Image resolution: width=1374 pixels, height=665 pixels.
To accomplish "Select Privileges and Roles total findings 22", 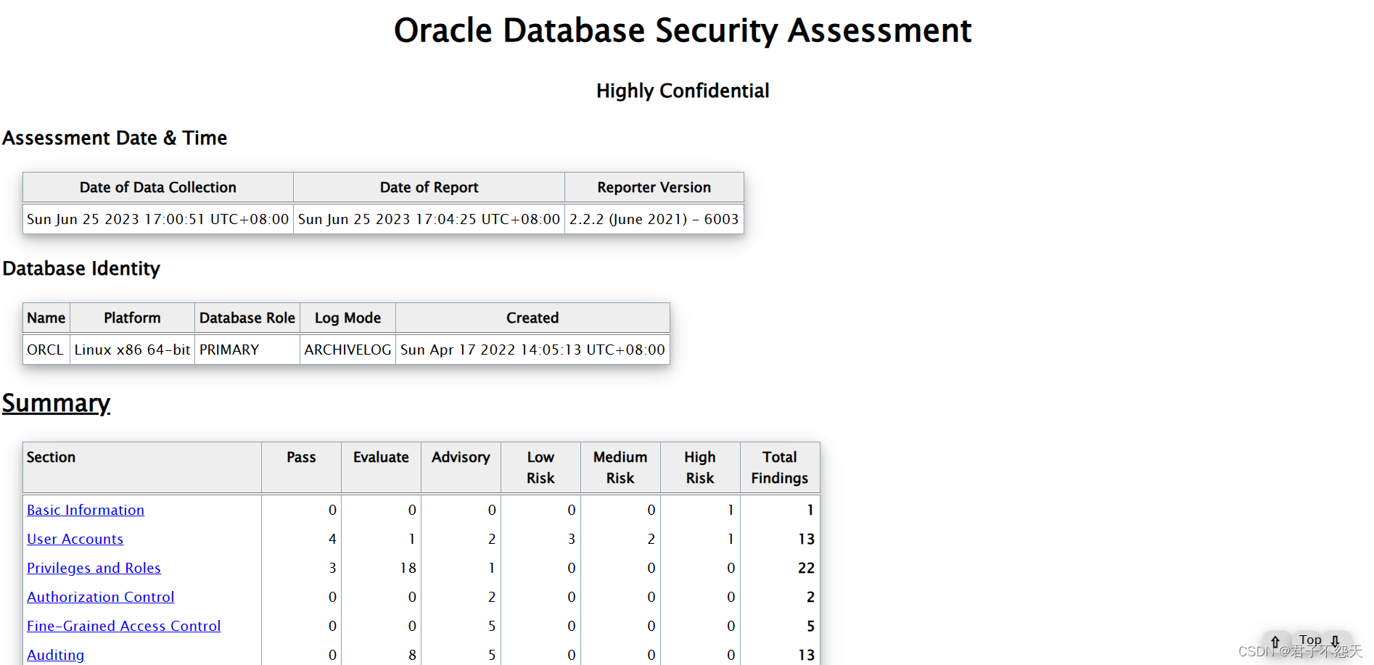I will (x=806, y=568).
